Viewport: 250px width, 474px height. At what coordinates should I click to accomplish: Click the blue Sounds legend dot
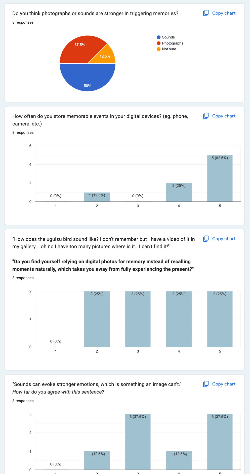(x=158, y=37)
